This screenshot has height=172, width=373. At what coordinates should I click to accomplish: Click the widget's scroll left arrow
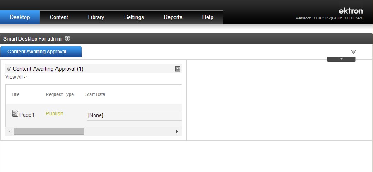click(x=10, y=131)
